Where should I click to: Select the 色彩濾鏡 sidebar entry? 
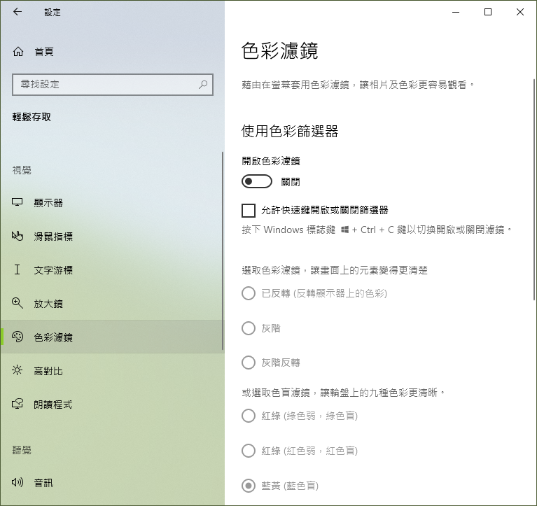[111, 337]
